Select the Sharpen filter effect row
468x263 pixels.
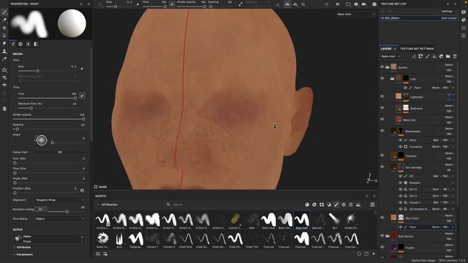click(427, 183)
